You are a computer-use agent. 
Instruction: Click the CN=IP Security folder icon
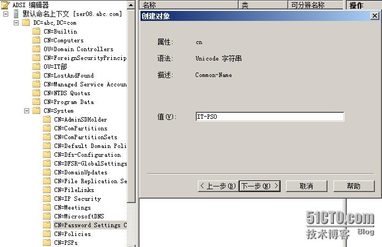point(47,199)
